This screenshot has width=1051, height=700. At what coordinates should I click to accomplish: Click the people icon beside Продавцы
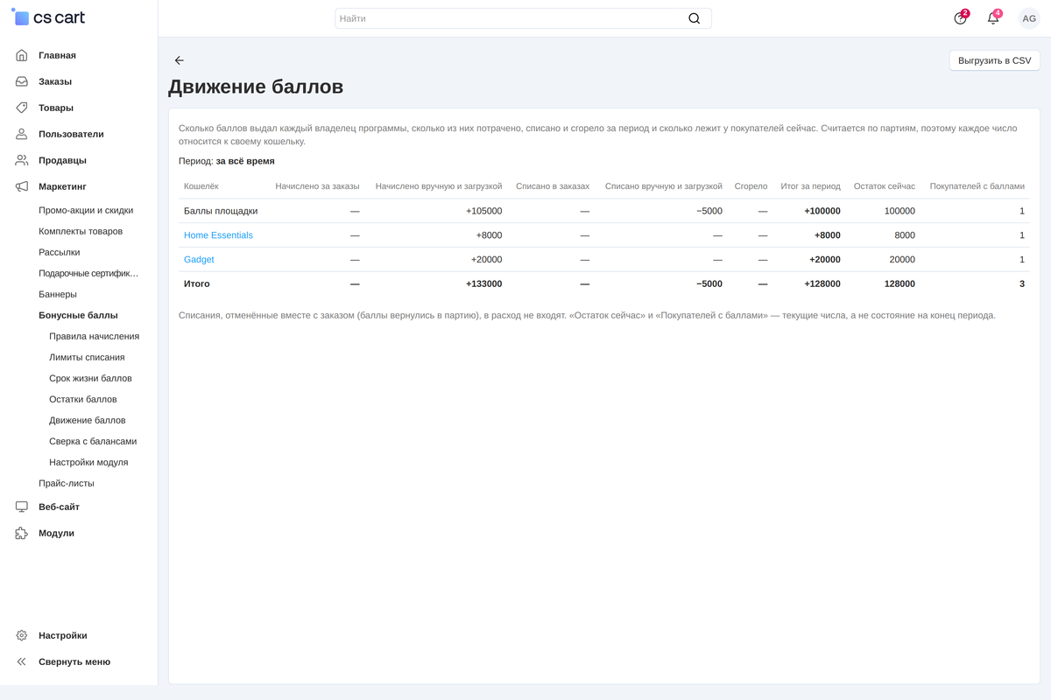pyautogui.click(x=22, y=160)
